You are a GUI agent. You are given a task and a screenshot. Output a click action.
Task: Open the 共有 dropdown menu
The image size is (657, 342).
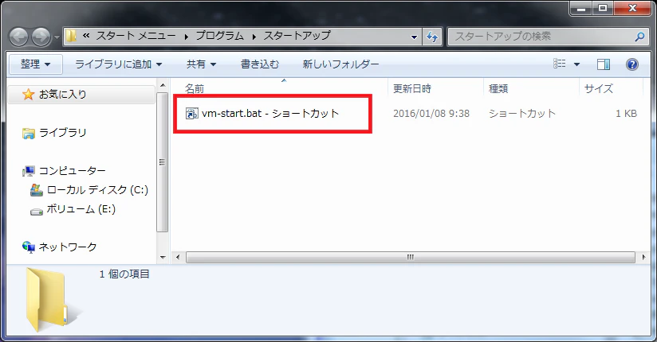202,64
